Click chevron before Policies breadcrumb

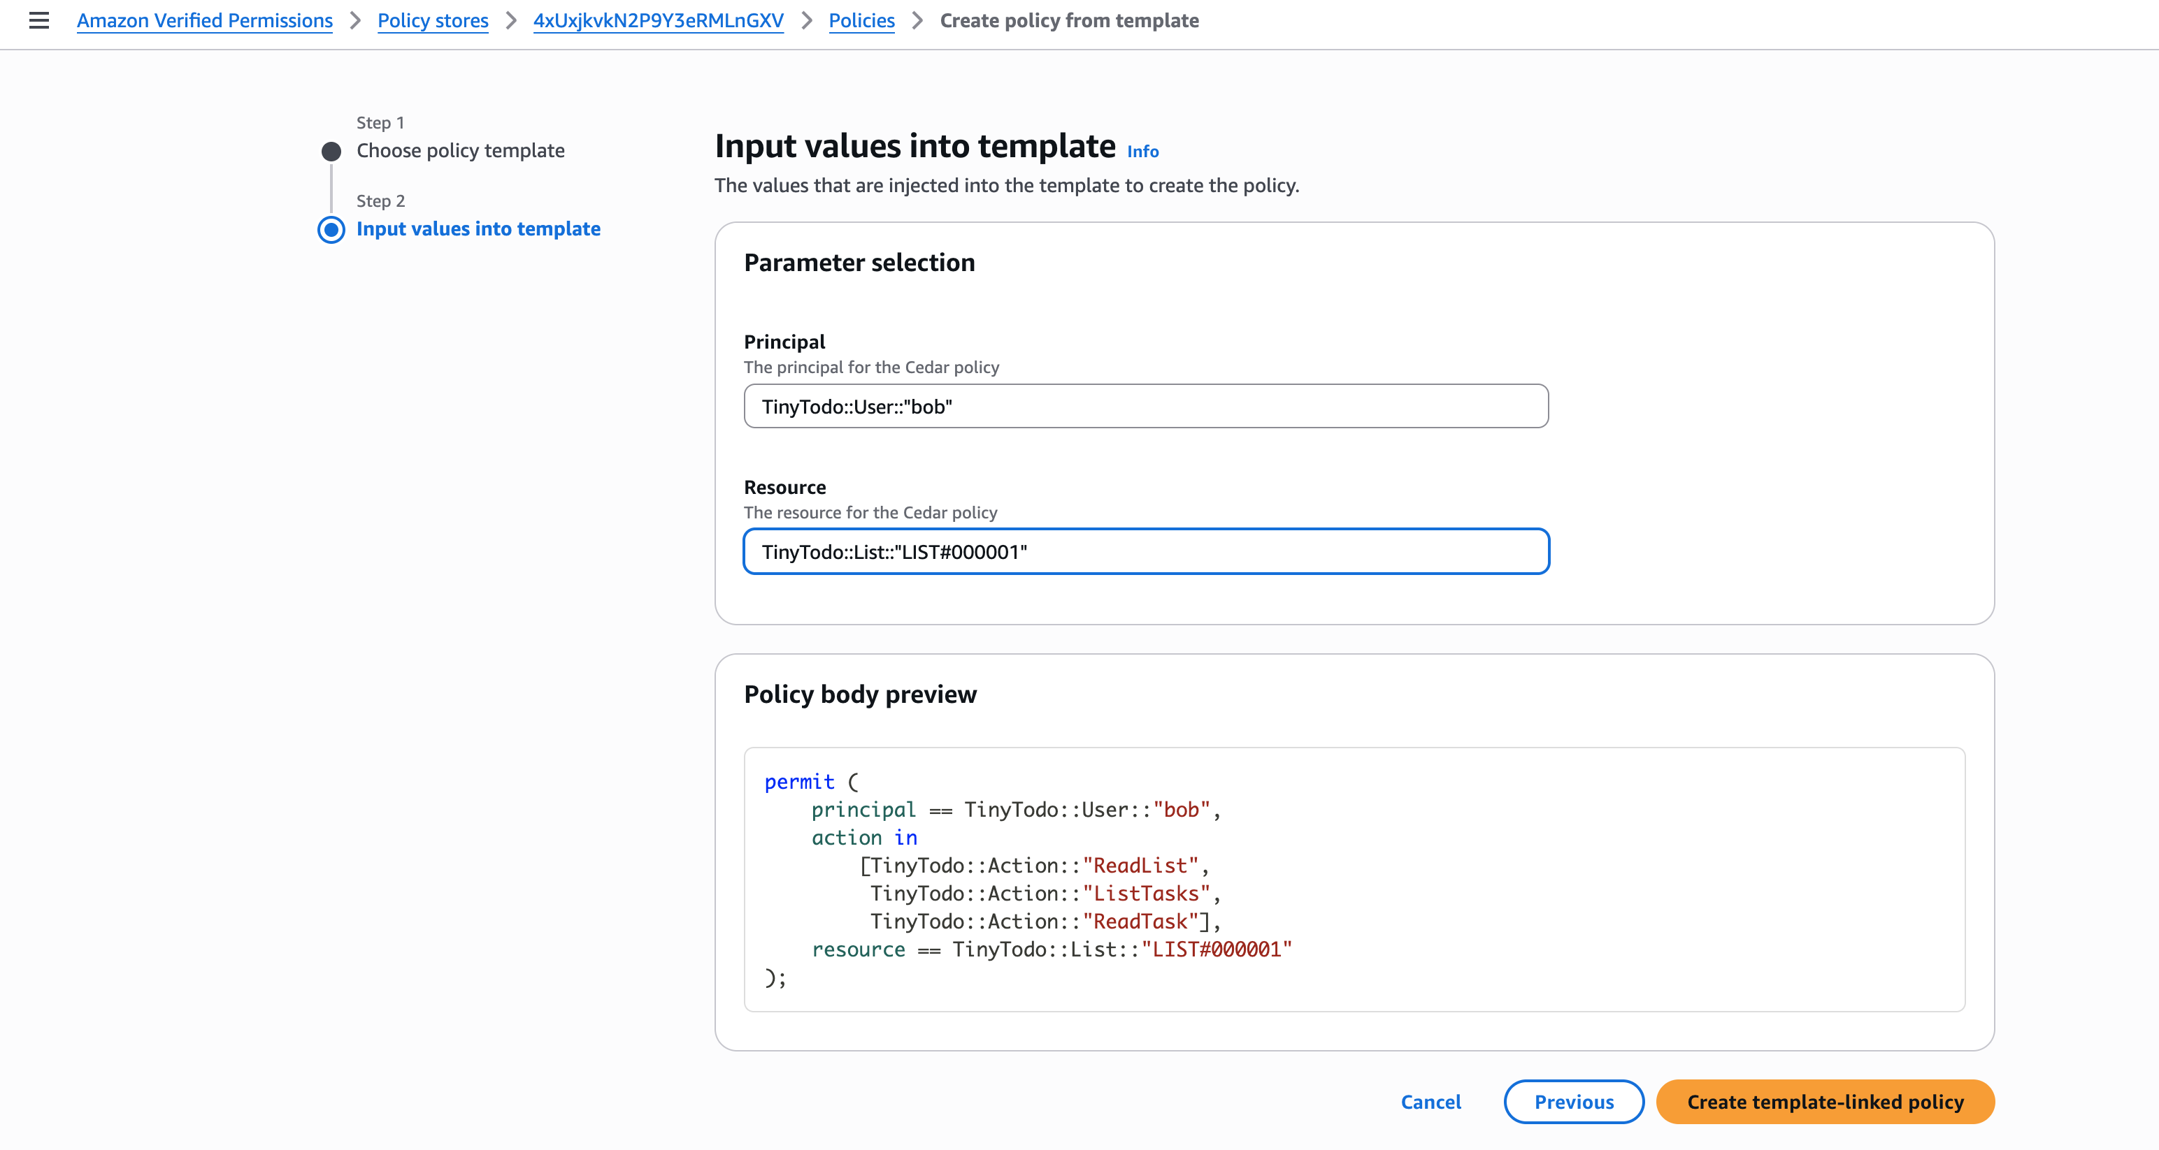click(x=807, y=20)
